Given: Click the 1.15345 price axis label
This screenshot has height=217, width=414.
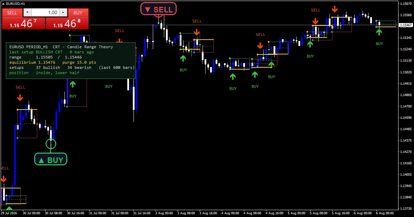Looking at the screenshot, I should [x=405, y=38].
